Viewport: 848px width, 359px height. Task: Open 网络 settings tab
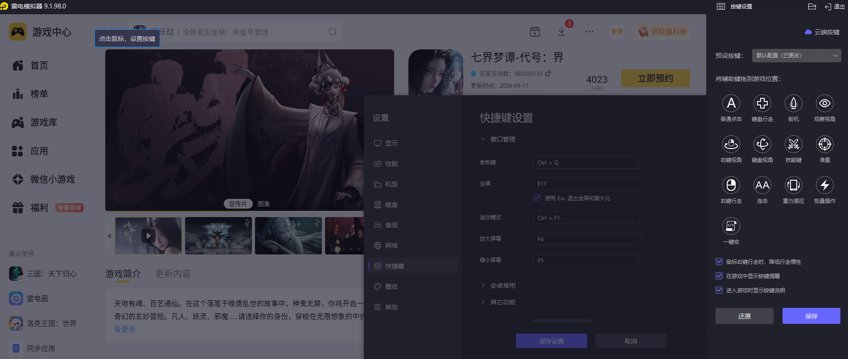point(413,246)
